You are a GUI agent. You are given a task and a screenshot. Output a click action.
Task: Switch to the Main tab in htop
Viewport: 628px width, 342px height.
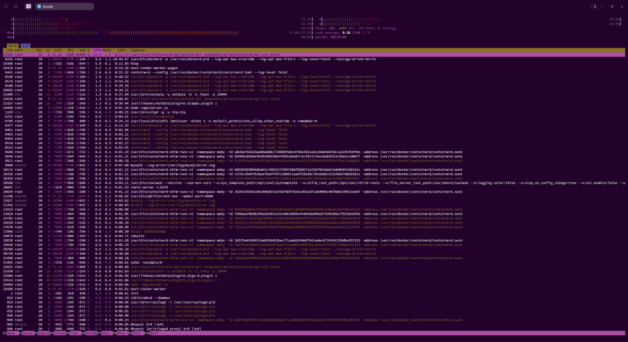tap(13, 46)
